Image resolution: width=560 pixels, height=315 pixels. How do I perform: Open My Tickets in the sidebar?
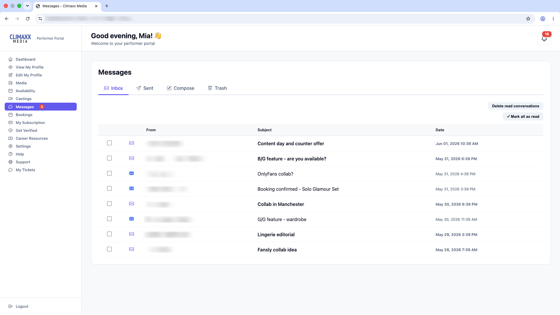tap(41, 170)
